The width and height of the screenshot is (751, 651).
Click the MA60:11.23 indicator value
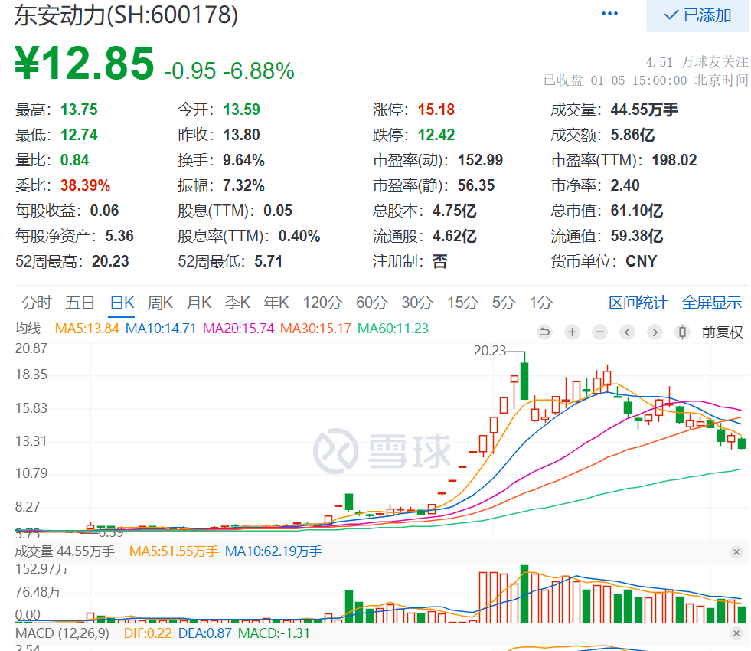pyautogui.click(x=393, y=329)
